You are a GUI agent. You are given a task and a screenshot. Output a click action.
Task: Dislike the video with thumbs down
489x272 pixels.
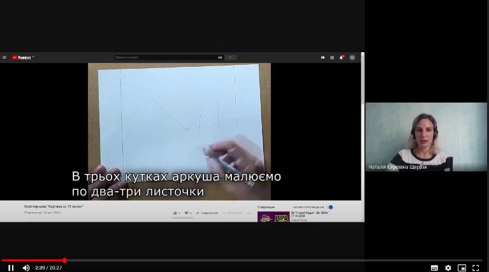click(x=187, y=213)
